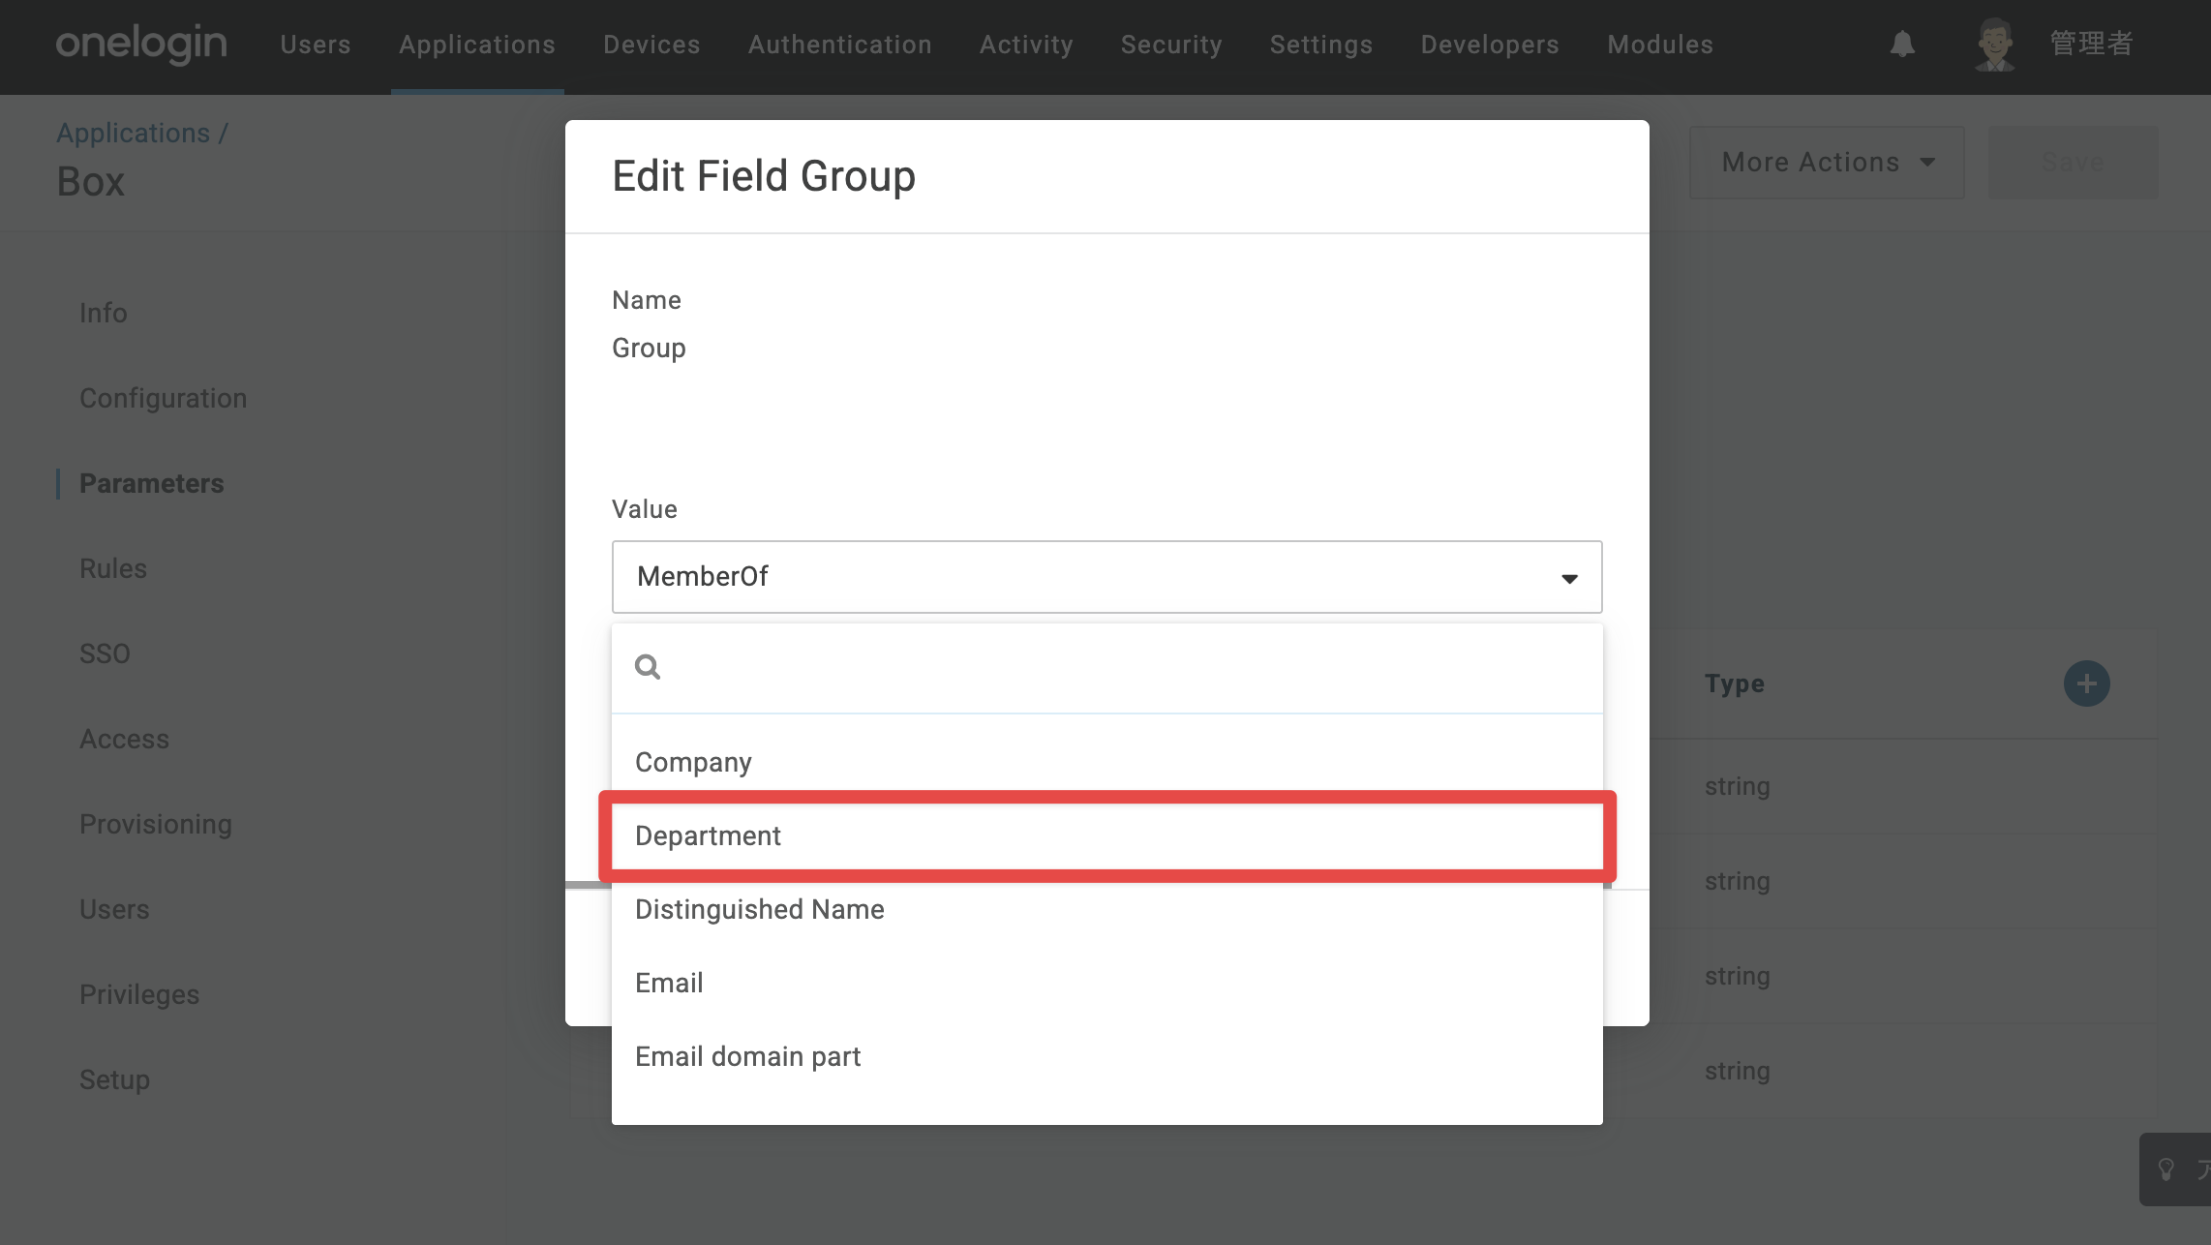Image resolution: width=2211 pixels, height=1245 pixels.
Task: Click the search magnifier icon in dropdown
Action: (648, 667)
